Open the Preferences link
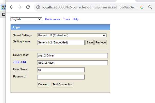The width and height of the screenshot is (155, 103). pos(53,19)
